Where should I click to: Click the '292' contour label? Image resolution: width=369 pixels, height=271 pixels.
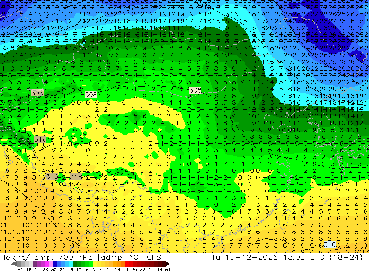pyautogui.click(x=201, y=6)
